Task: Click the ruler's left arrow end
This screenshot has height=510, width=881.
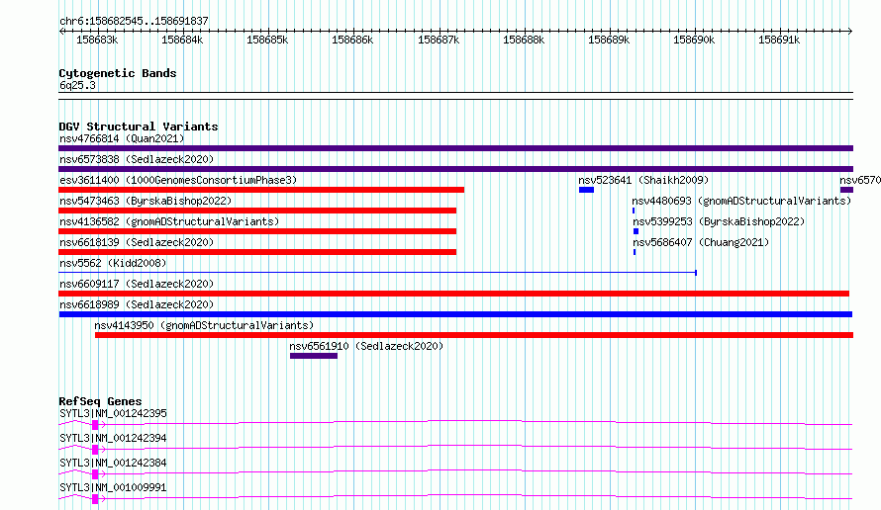Action: (61, 31)
